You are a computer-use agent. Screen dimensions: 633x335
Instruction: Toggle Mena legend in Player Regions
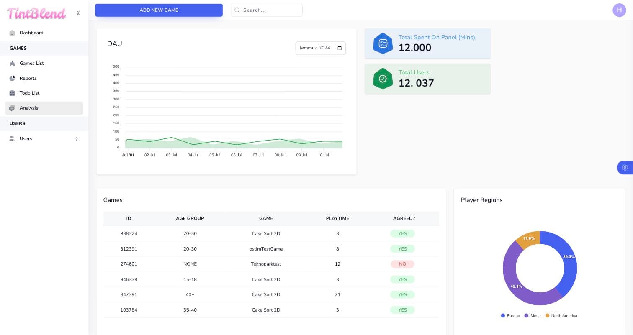tap(533, 316)
